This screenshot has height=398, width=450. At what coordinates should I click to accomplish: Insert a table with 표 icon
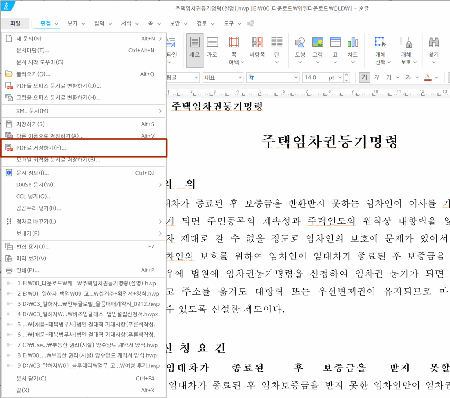click(335, 42)
